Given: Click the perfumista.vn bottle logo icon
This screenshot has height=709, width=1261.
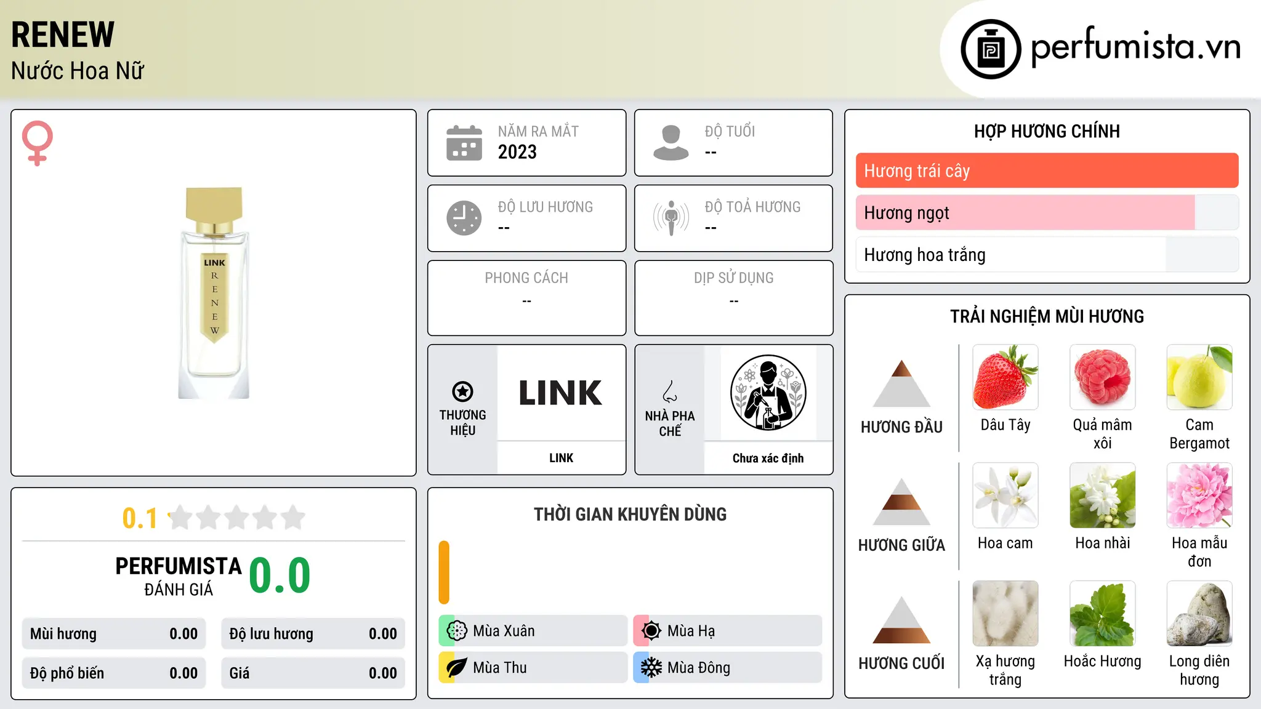Looking at the screenshot, I should [991, 49].
